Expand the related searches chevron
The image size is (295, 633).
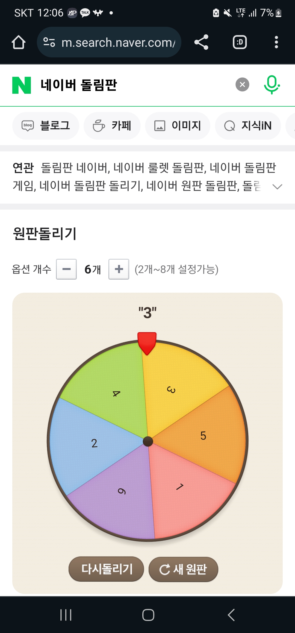tap(277, 187)
